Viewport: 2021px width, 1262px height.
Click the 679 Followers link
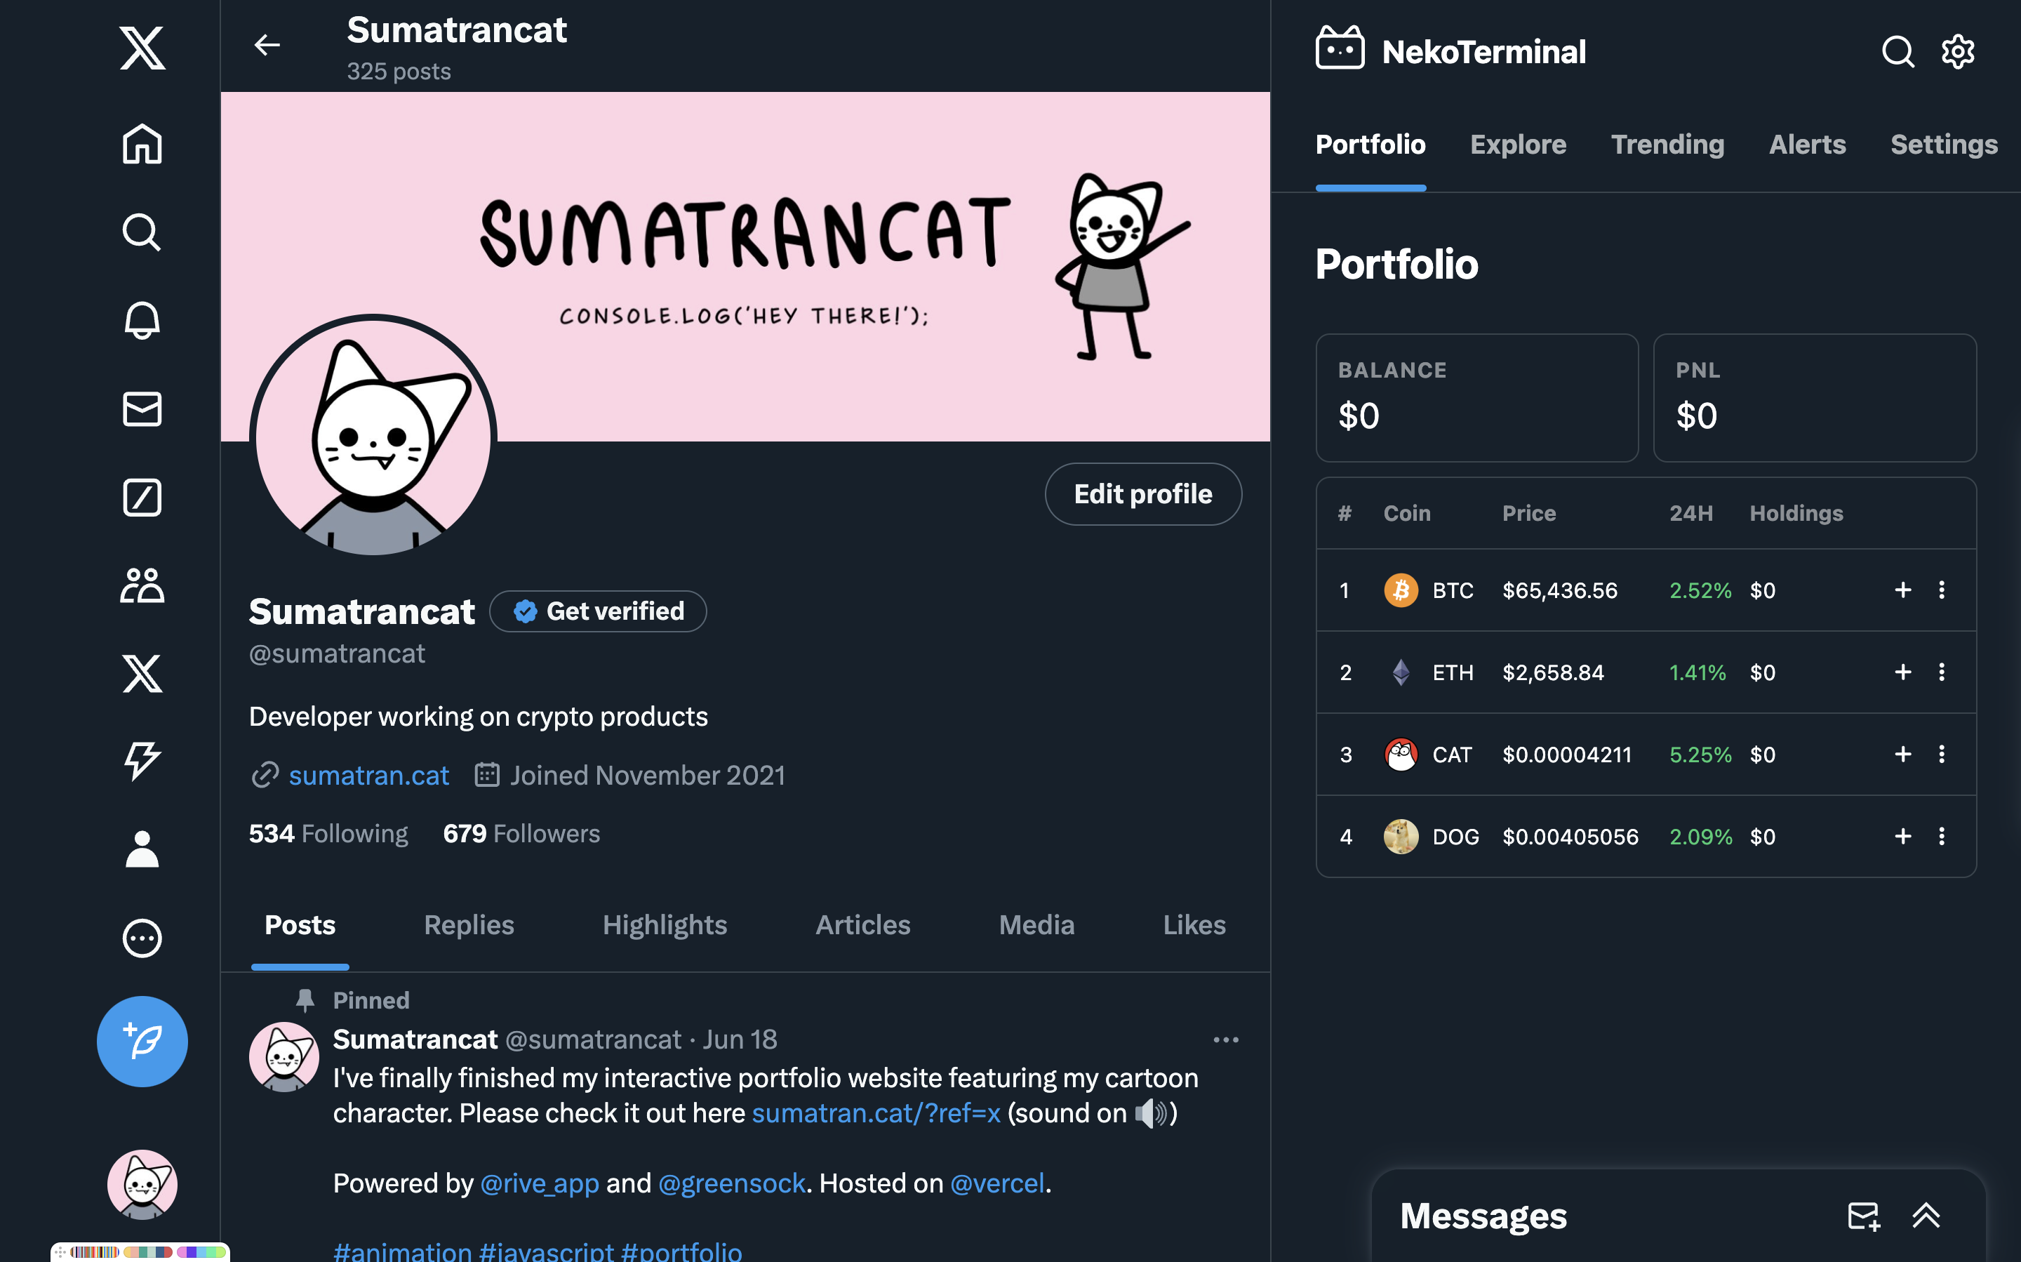pos(521,833)
